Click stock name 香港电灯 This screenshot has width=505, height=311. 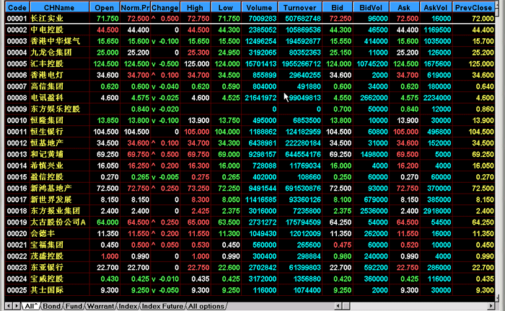[47, 75]
